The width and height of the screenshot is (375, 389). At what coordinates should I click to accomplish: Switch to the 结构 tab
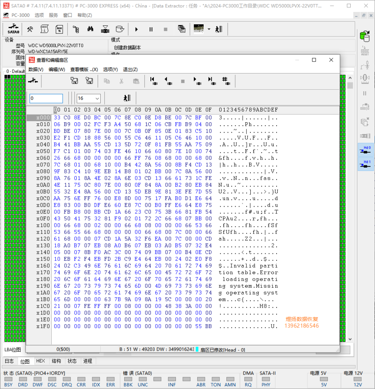pyautogui.click(x=56, y=361)
